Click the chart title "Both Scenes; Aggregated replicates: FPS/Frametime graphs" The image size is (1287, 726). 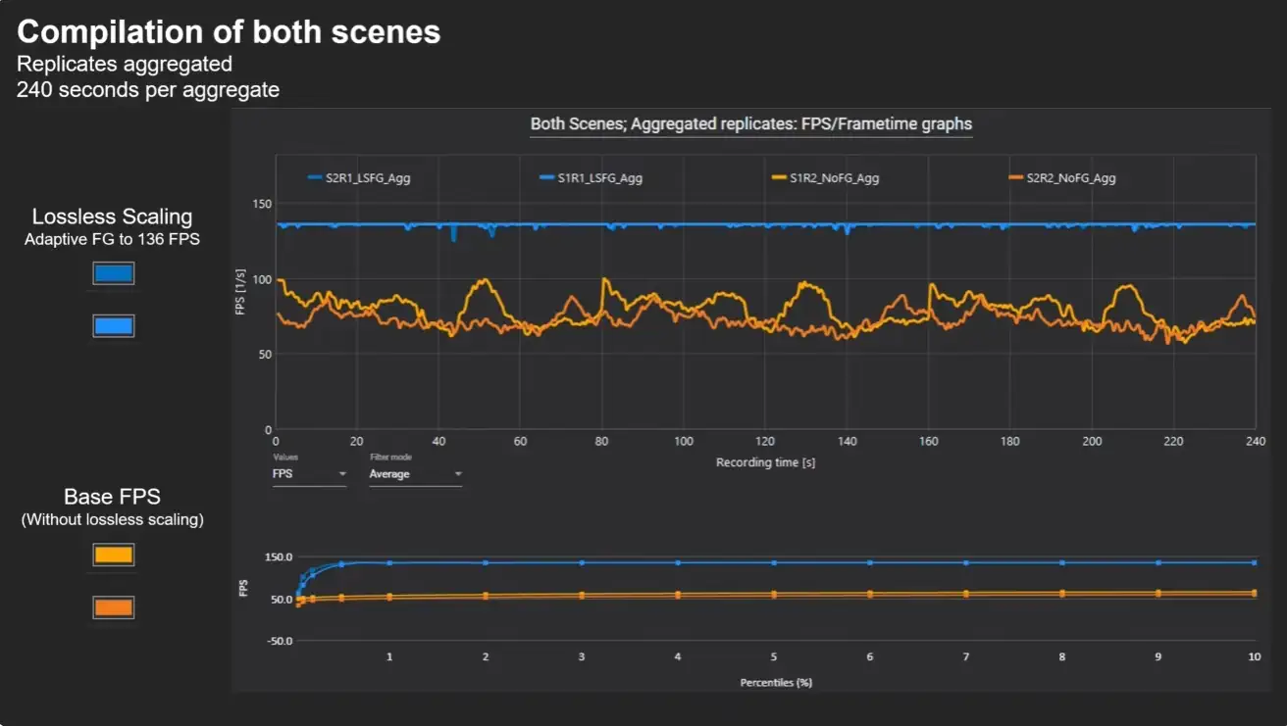point(751,124)
